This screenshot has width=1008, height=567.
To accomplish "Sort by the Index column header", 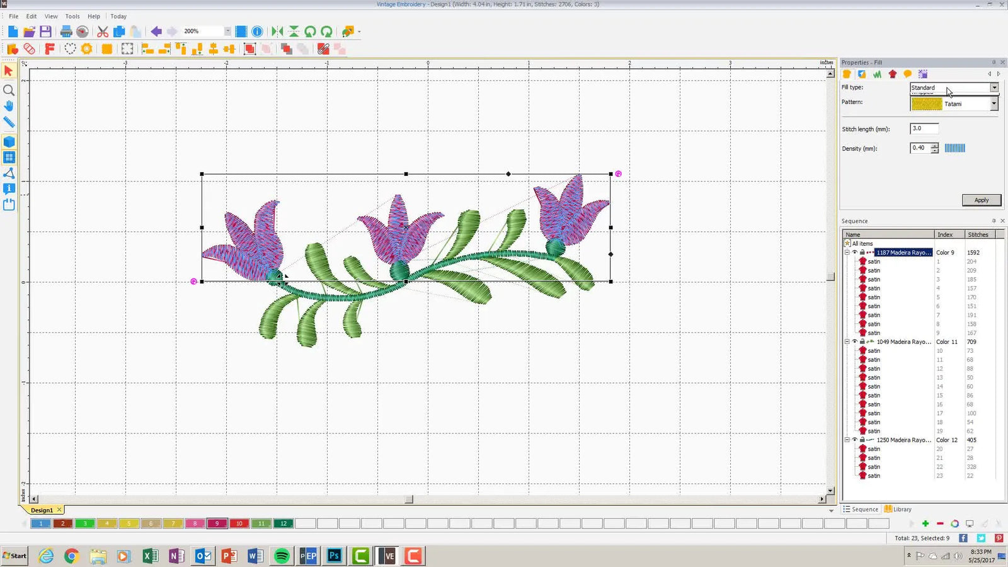I will pos(949,234).
